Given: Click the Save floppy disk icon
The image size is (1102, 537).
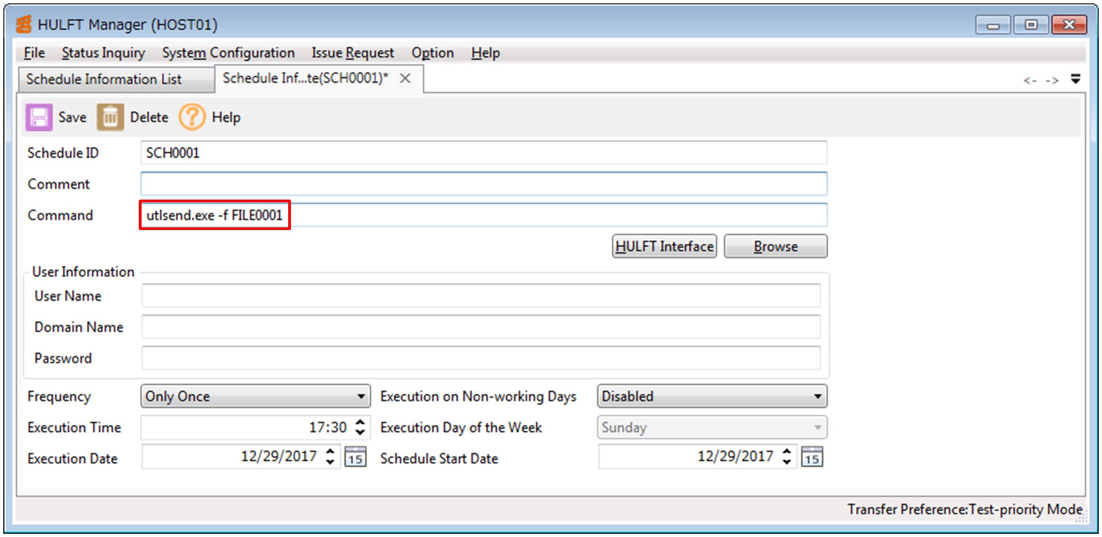Looking at the screenshot, I should [39, 117].
